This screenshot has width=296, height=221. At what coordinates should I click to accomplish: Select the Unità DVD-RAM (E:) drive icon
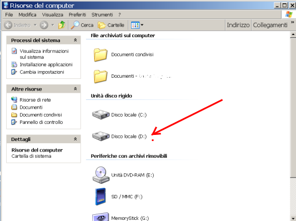coord(101,175)
